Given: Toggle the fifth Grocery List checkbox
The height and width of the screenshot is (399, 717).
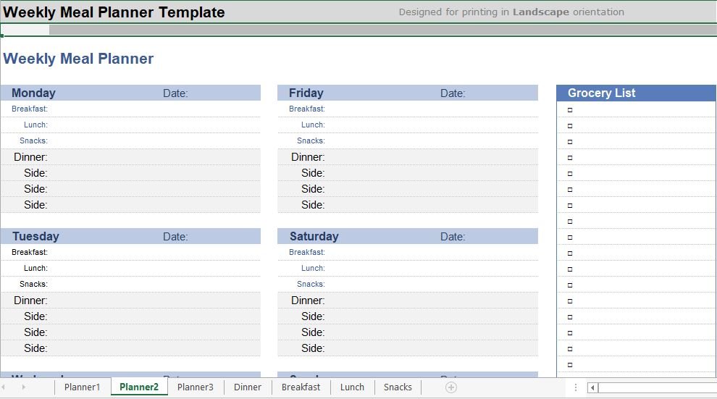Looking at the screenshot, I should pyautogui.click(x=570, y=174).
